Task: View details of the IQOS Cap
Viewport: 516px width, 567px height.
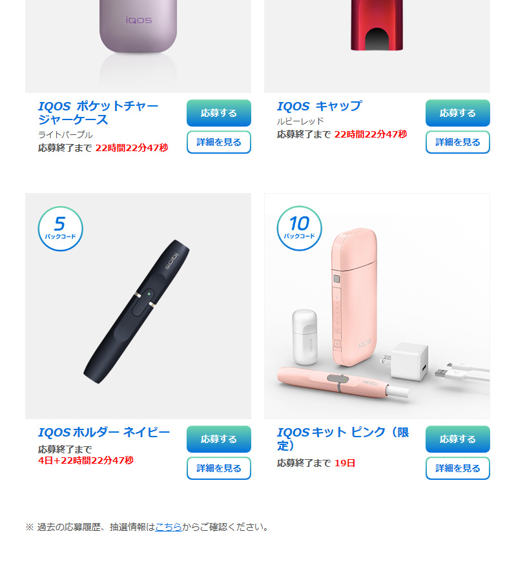Action: [x=458, y=142]
